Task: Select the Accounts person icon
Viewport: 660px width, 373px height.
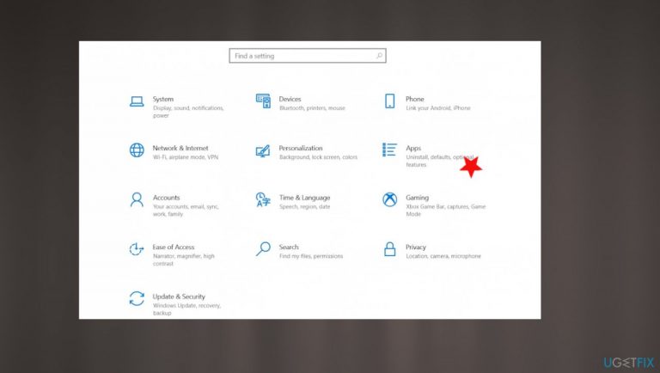Action: point(137,199)
